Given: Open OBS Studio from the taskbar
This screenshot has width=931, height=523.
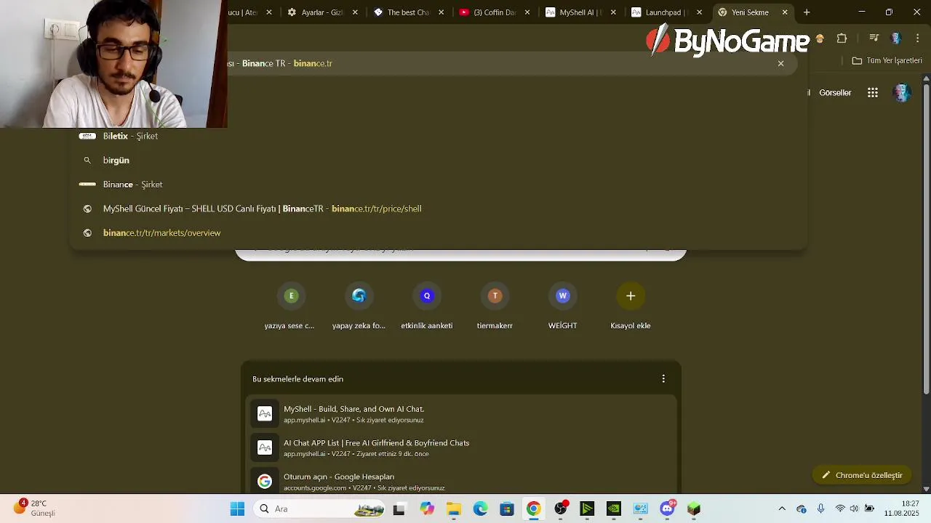Looking at the screenshot, I should (x=561, y=509).
